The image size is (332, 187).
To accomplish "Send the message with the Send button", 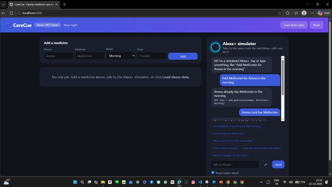I will point(278,164).
